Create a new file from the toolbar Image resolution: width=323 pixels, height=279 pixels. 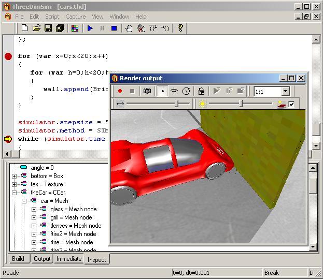[x=24, y=28]
